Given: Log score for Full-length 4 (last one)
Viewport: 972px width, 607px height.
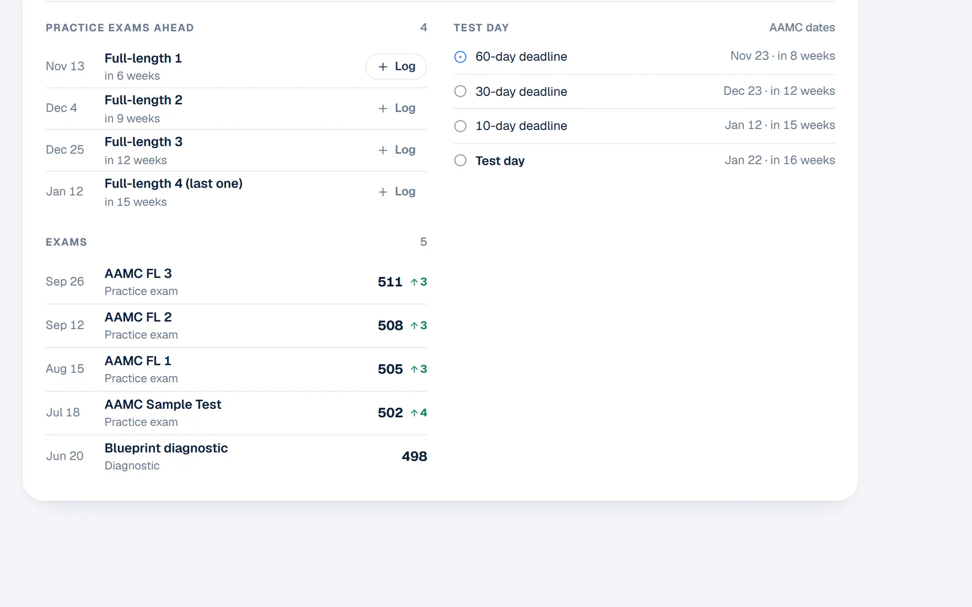Looking at the screenshot, I should coord(397,191).
